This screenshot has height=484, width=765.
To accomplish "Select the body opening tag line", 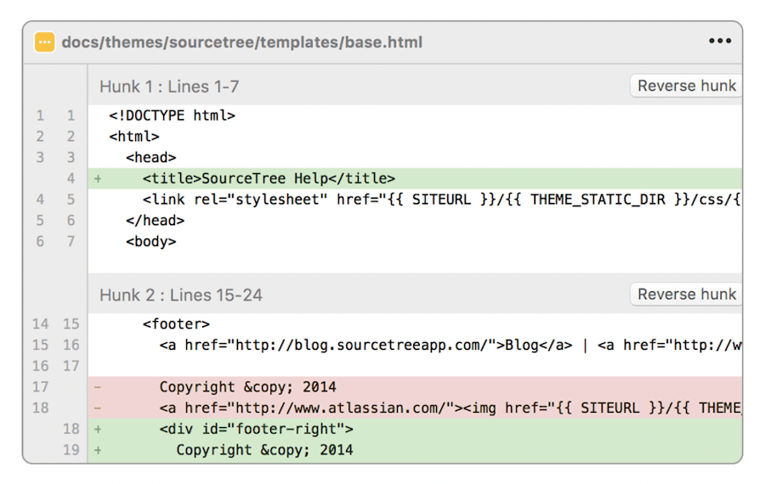I will [x=150, y=241].
